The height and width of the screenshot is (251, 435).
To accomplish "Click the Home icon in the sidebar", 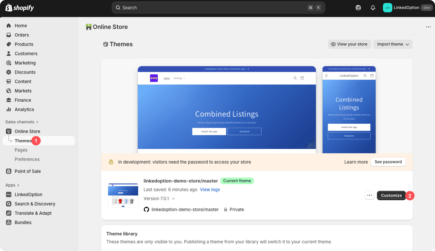I will [x=9, y=26].
